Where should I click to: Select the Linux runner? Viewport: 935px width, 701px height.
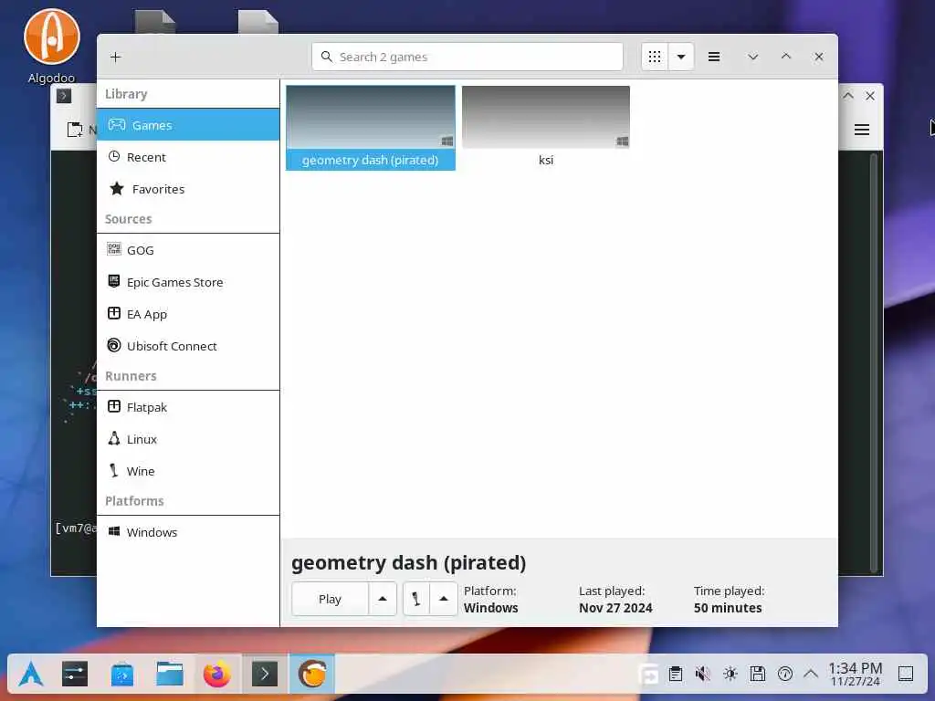click(188, 439)
